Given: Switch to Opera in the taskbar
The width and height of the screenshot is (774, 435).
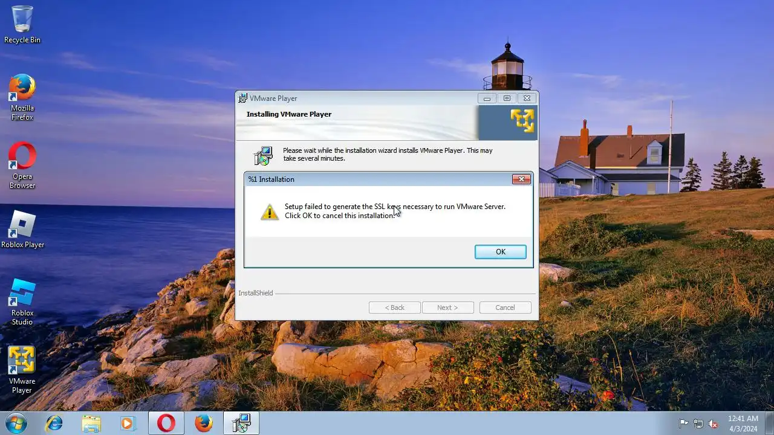Looking at the screenshot, I should coord(166,424).
